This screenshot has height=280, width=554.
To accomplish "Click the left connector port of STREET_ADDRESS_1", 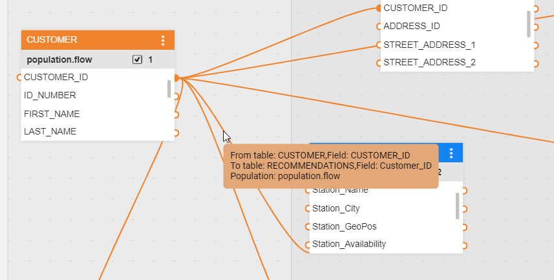I will point(379,45).
